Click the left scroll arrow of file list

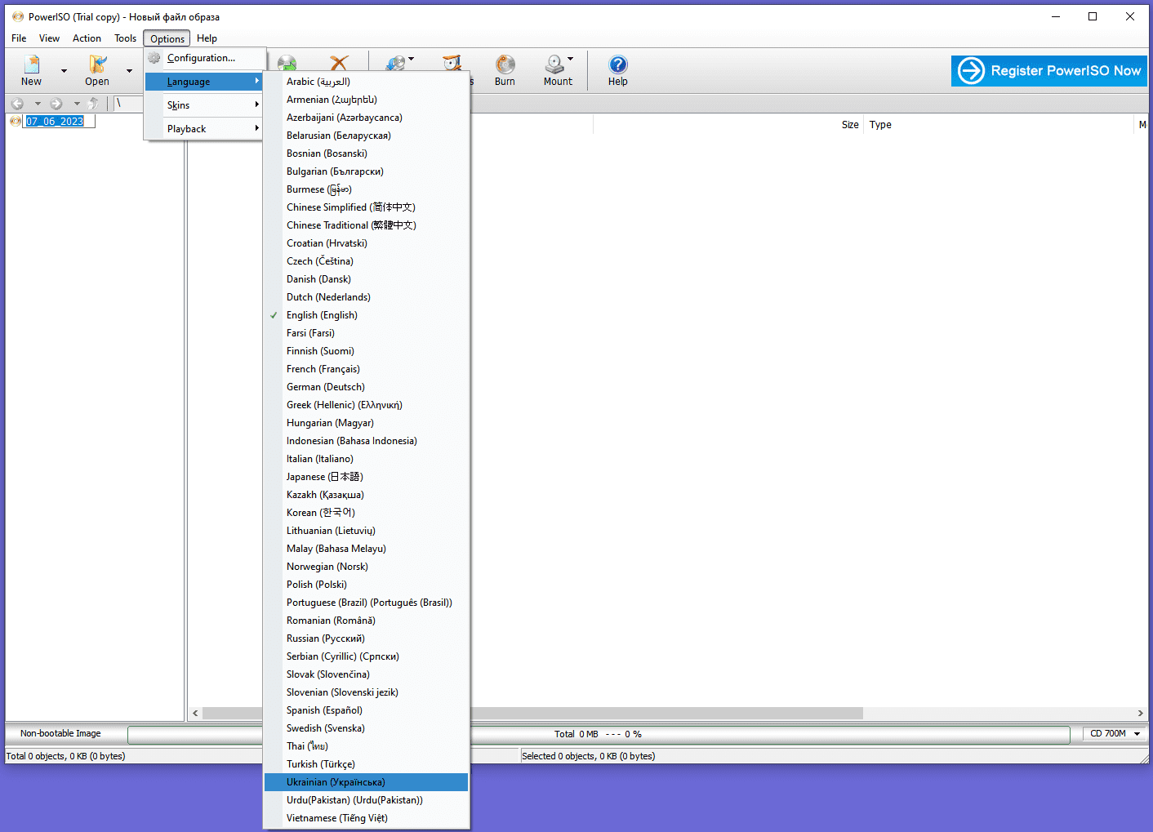pos(195,713)
